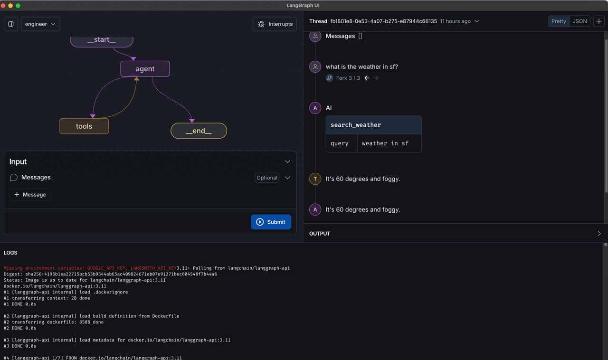608x360 pixels.
Task: Add a new Message
Action: [30, 195]
